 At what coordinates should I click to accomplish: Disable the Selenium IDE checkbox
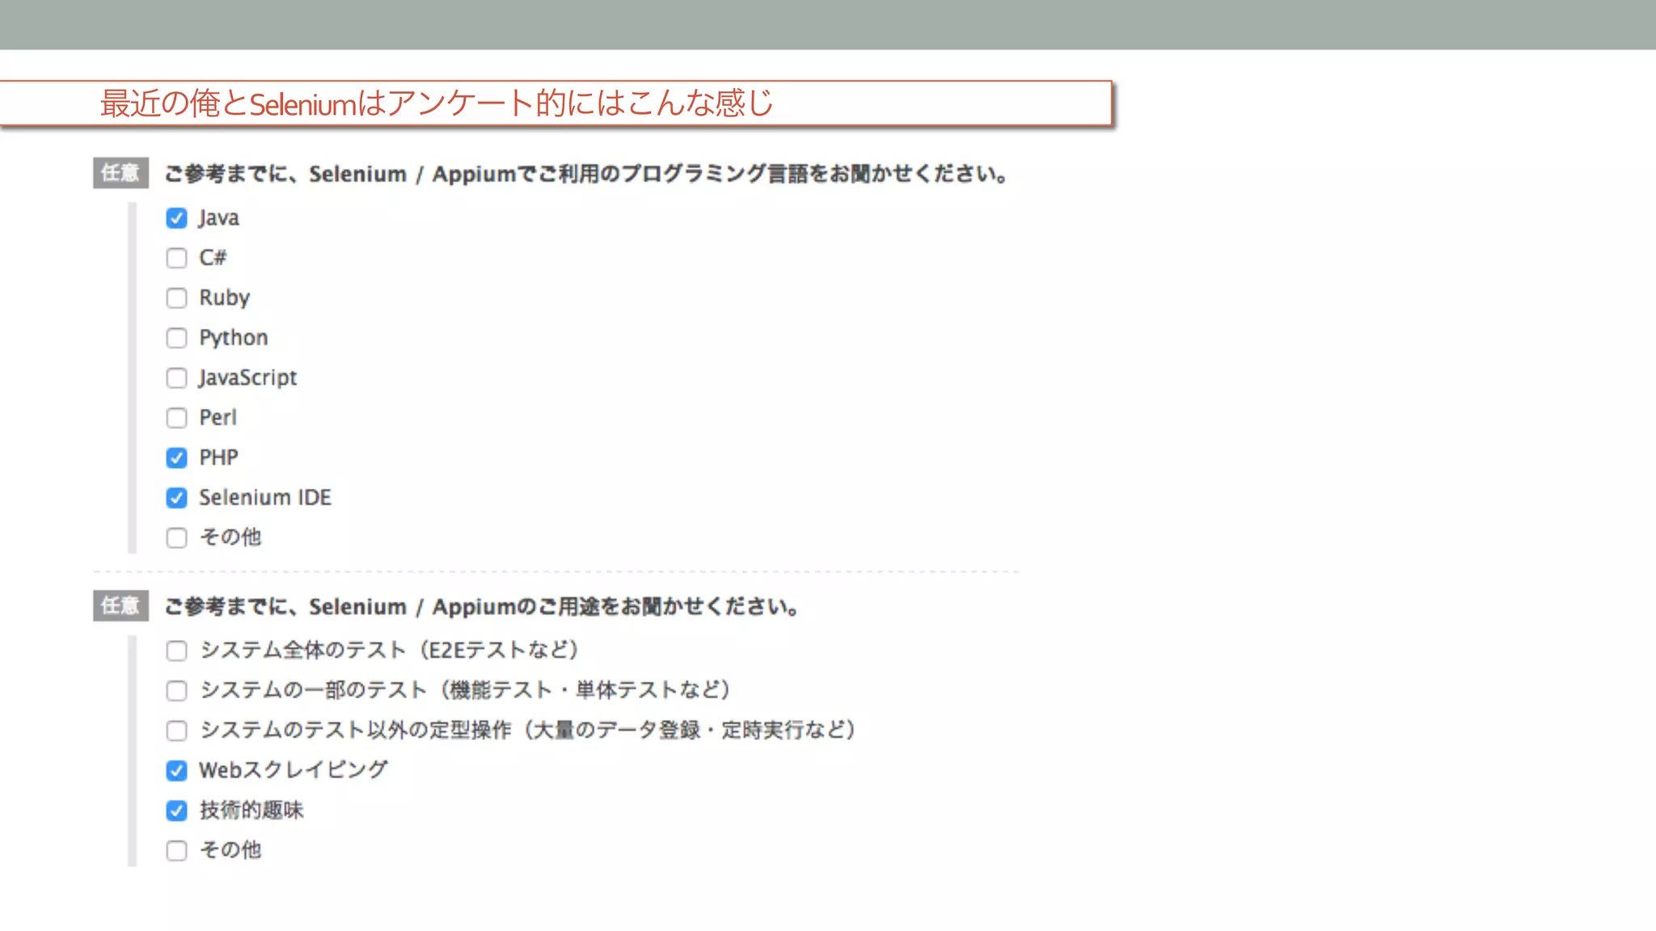point(176,498)
